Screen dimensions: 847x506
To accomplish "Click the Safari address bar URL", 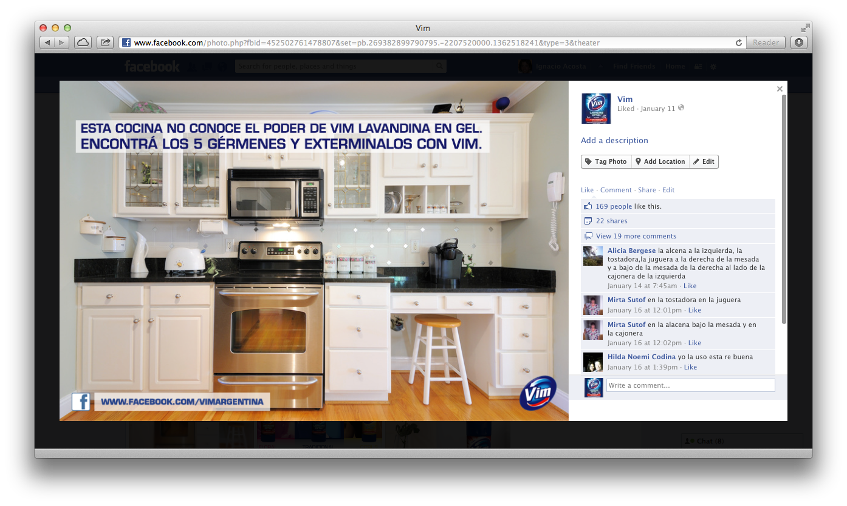I will click(x=366, y=42).
